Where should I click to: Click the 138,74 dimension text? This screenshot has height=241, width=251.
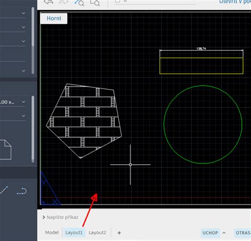pos(201,48)
